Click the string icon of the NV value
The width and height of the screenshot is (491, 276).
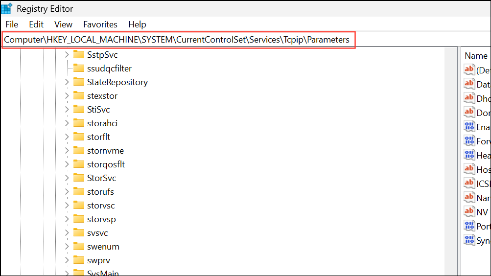pos(469,212)
